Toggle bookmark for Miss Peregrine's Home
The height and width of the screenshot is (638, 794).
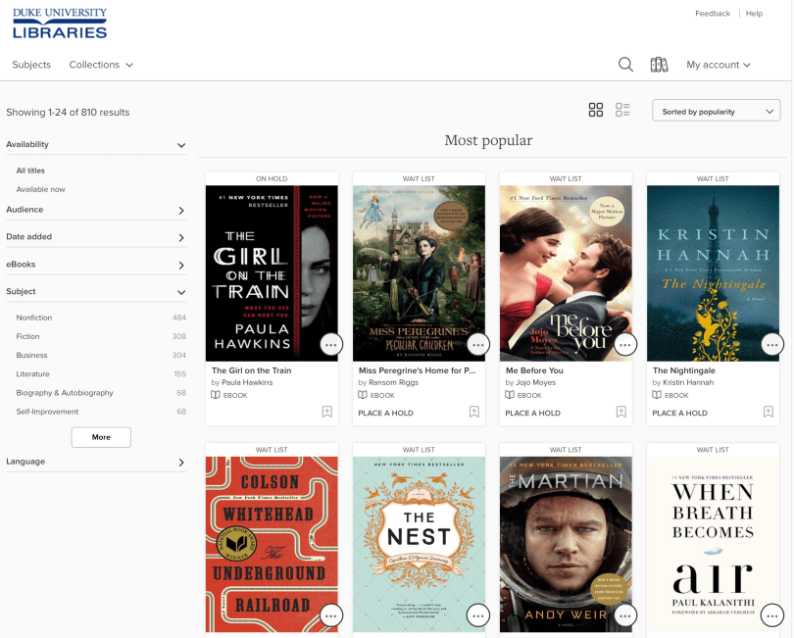pyautogui.click(x=473, y=413)
